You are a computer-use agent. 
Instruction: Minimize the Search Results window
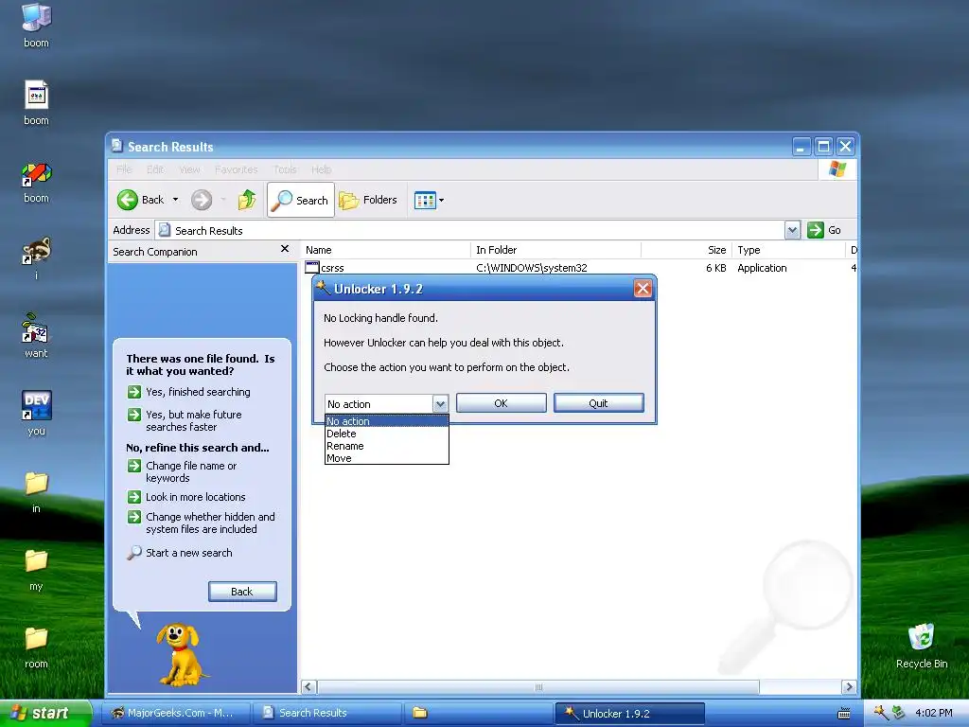802,147
